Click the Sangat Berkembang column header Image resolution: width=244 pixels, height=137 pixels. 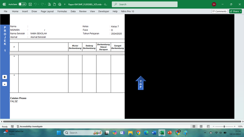click(x=118, y=47)
